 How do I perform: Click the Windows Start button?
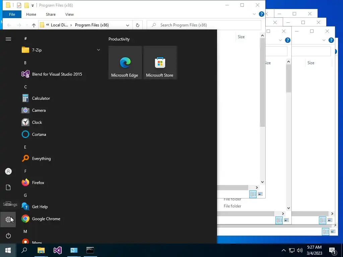click(x=8, y=250)
